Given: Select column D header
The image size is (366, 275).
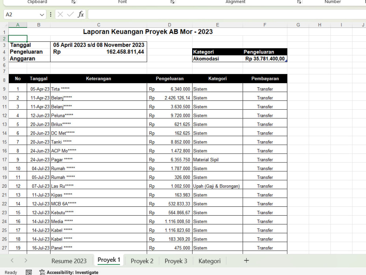Looking at the screenshot, I should tap(169, 25).
